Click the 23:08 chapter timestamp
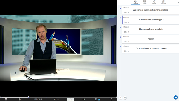Viewport: 179px width, 101px height. 127,41
